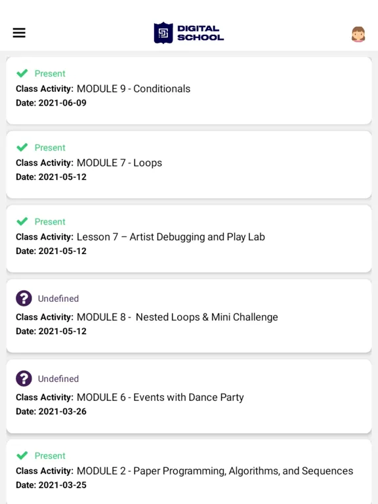
Task: Click the question mark icon for MODULE 6
Action: [x=24, y=378]
